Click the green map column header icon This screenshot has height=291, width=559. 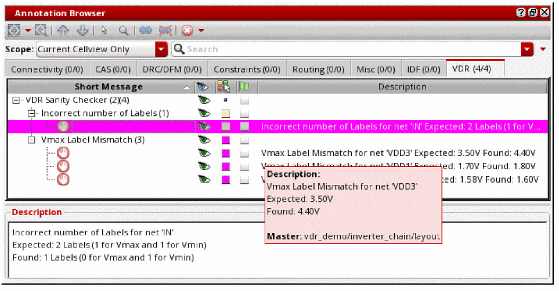click(x=244, y=86)
